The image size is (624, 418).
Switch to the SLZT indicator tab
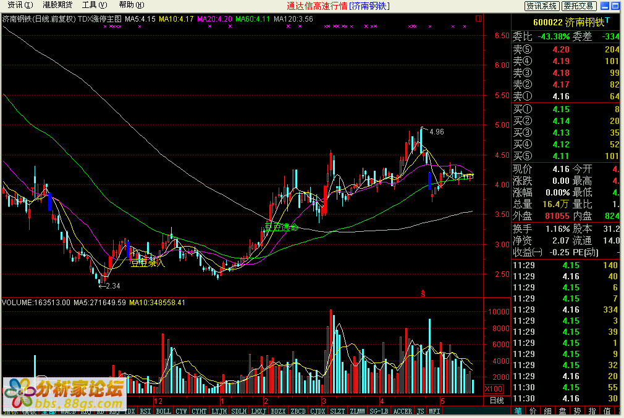pyautogui.click(x=337, y=411)
